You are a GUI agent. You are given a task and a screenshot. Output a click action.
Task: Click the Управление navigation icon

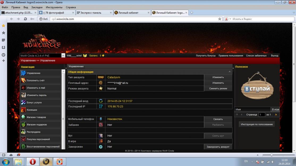click(23, 73)
